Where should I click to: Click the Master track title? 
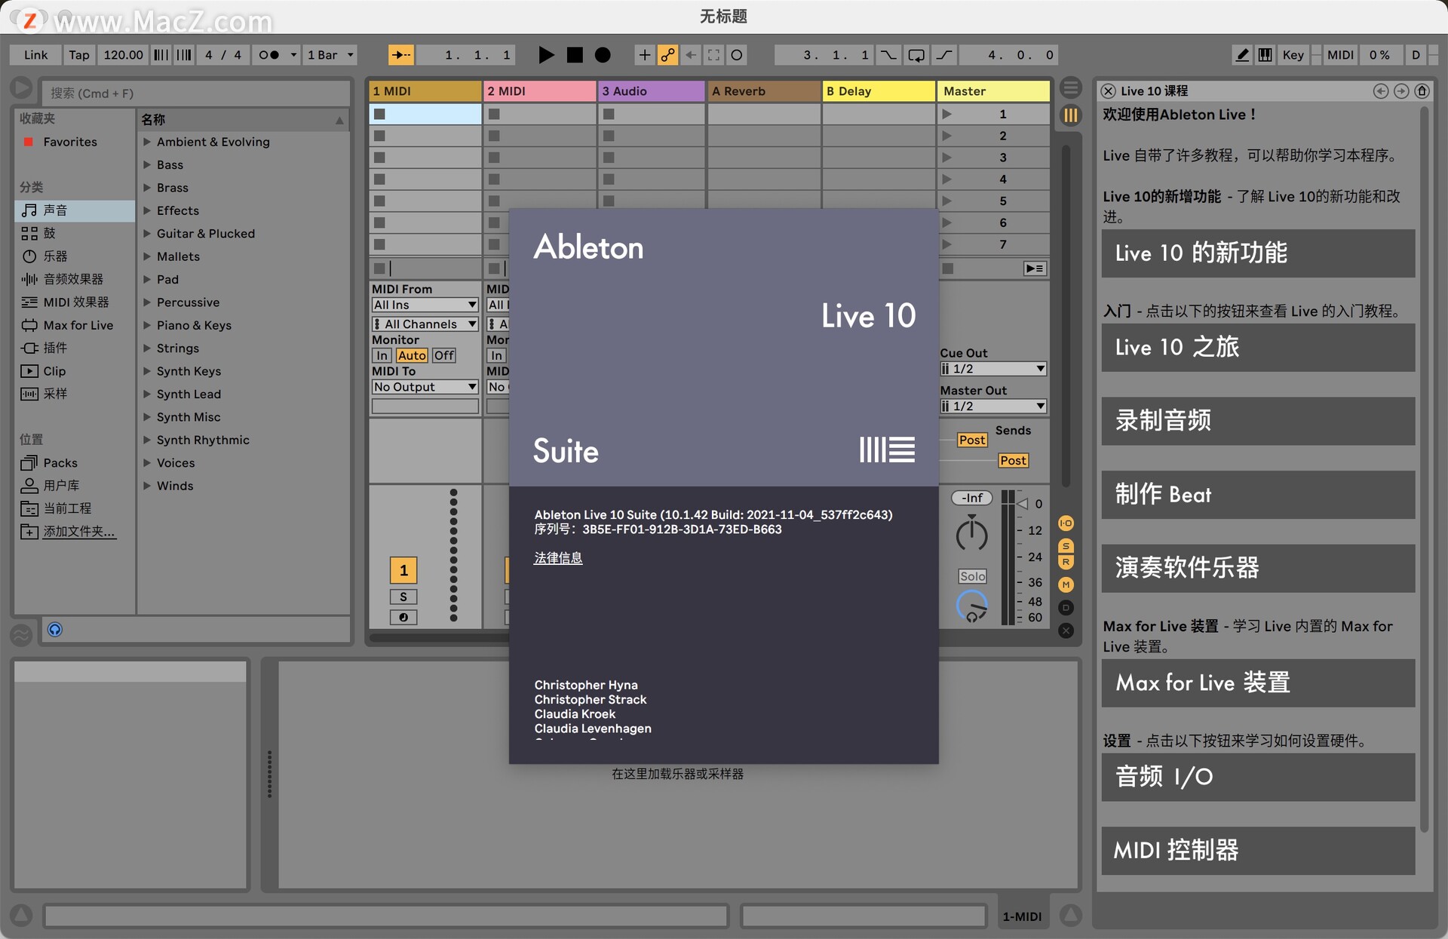pyautogui.click(x=966, y=91)
